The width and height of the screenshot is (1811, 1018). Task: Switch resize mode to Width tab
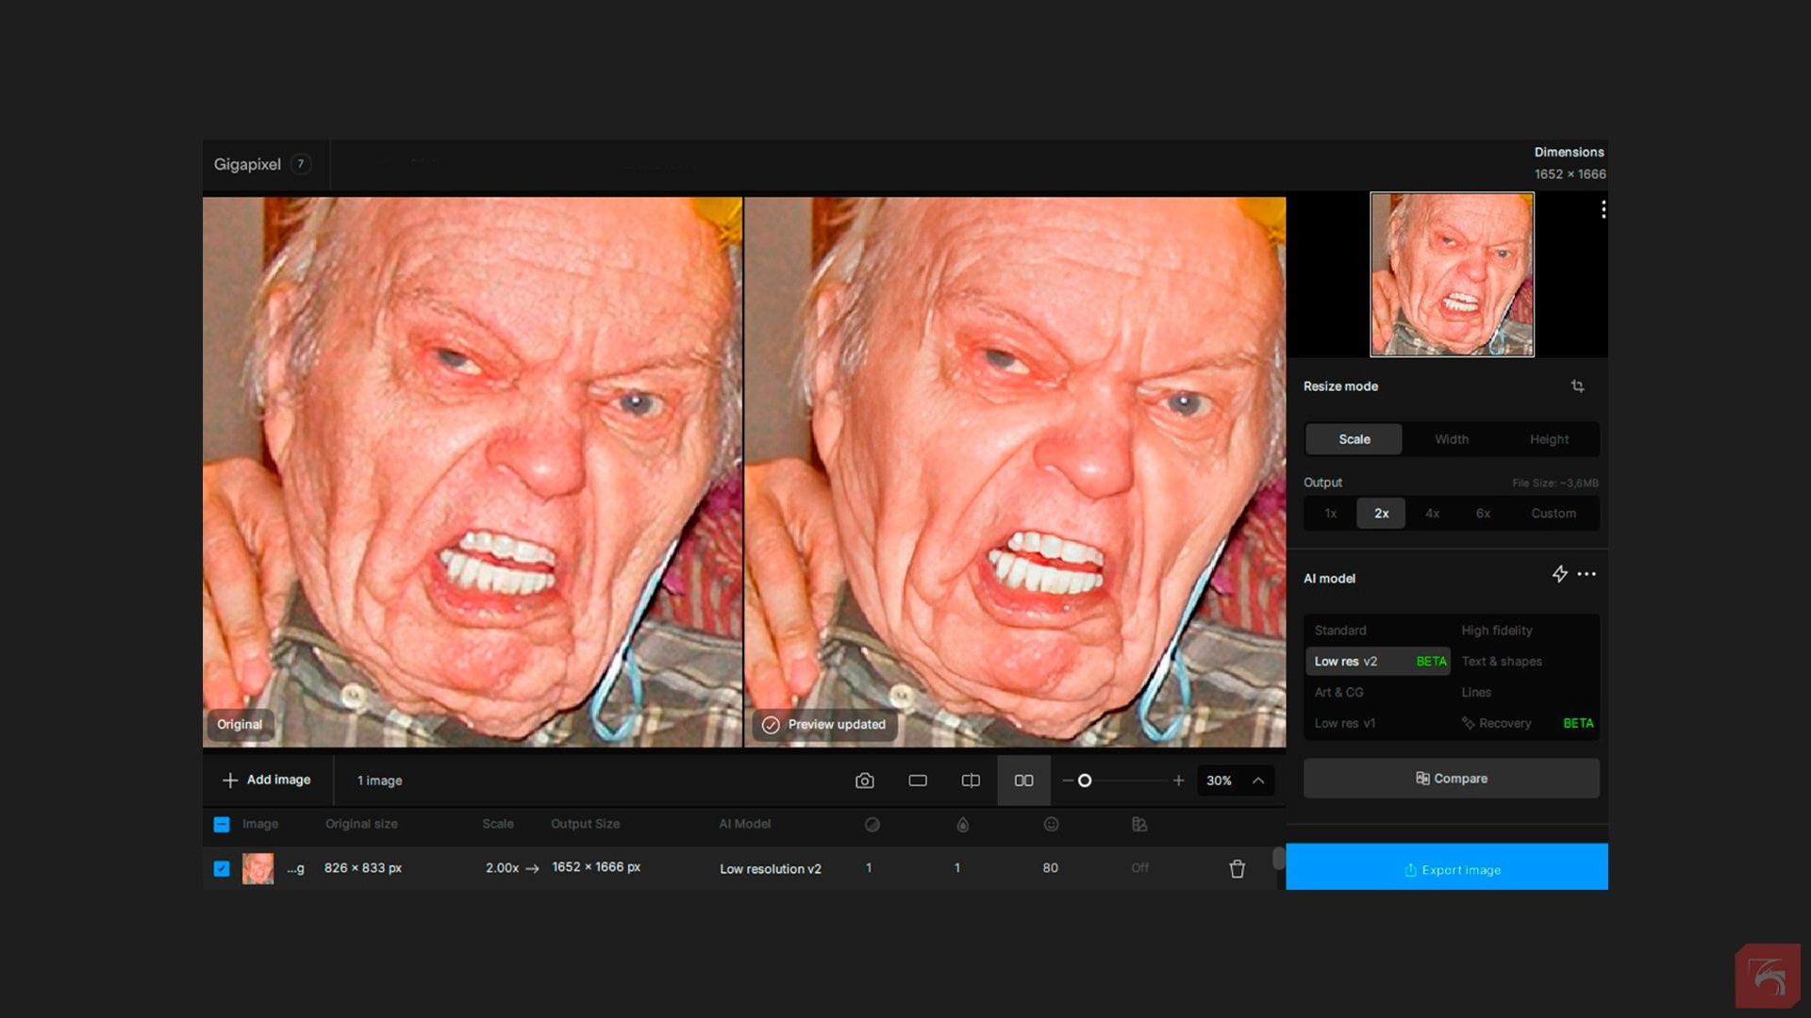click(x=1452, y=439)
